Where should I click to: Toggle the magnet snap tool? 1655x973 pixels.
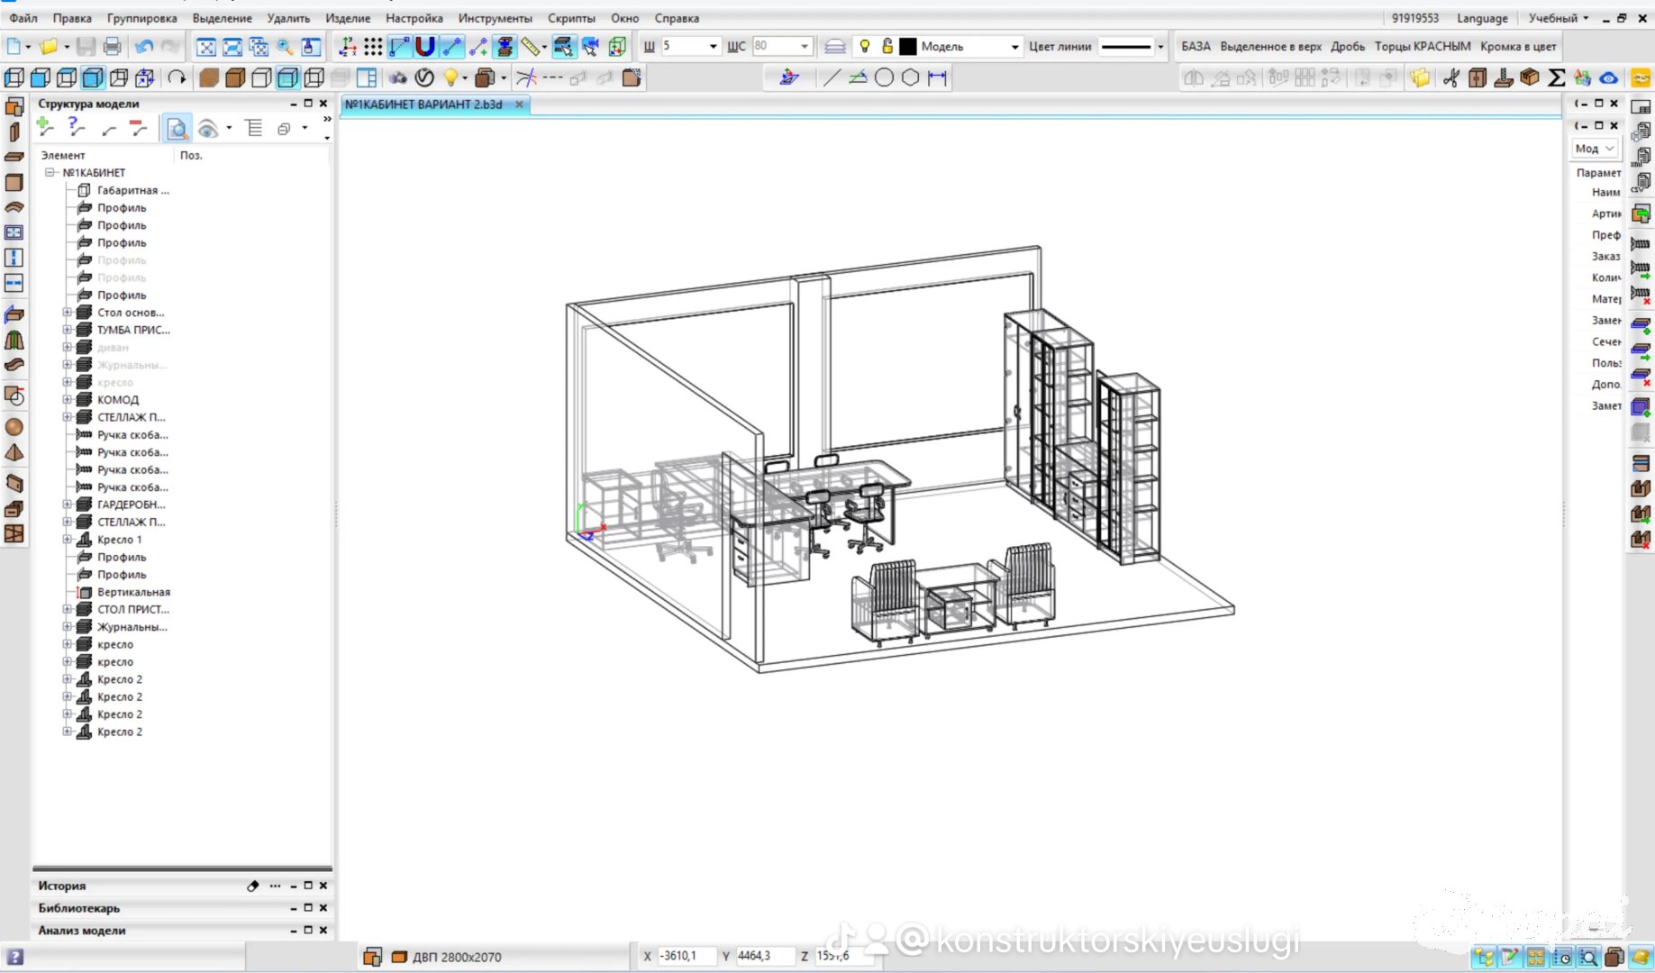[425, 46]
